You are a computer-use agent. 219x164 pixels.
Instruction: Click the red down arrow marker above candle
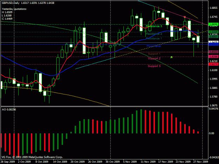tap(185, 17)
